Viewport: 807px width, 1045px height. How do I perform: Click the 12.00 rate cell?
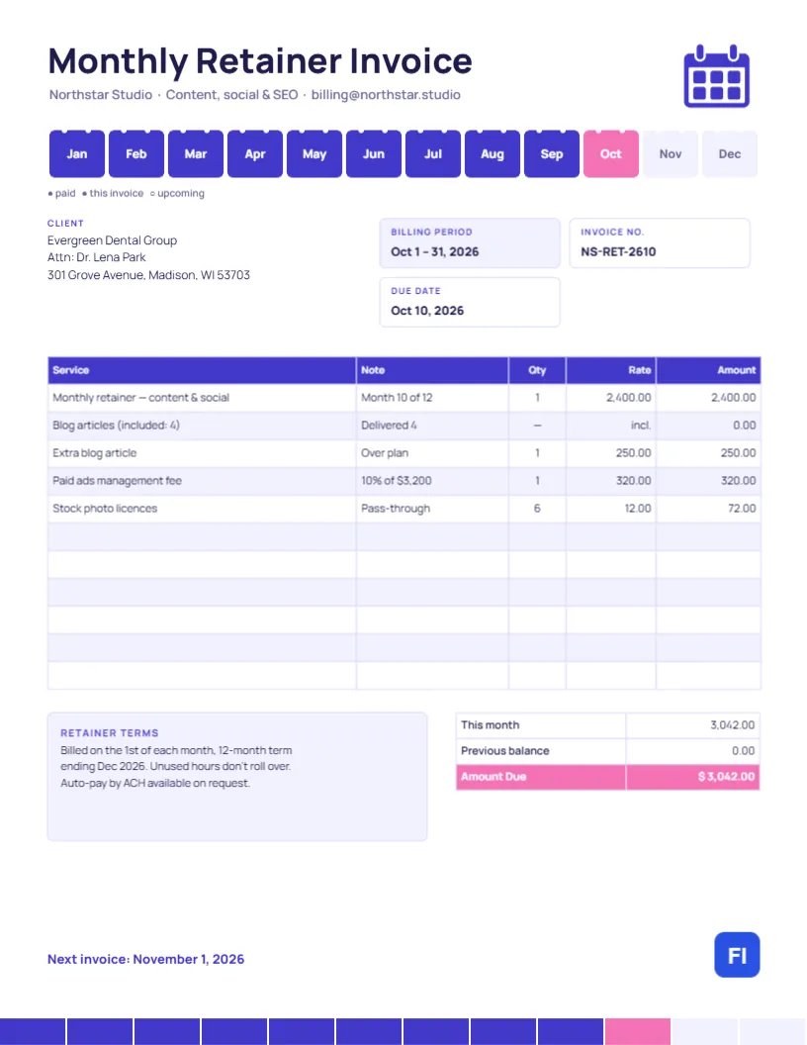click(x=610, y=509)
